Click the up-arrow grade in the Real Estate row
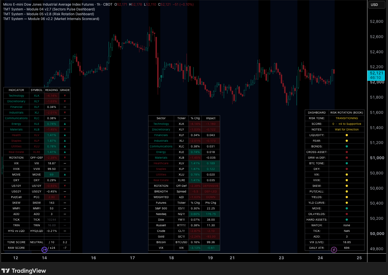388x275 pixels. click(65, 152)
